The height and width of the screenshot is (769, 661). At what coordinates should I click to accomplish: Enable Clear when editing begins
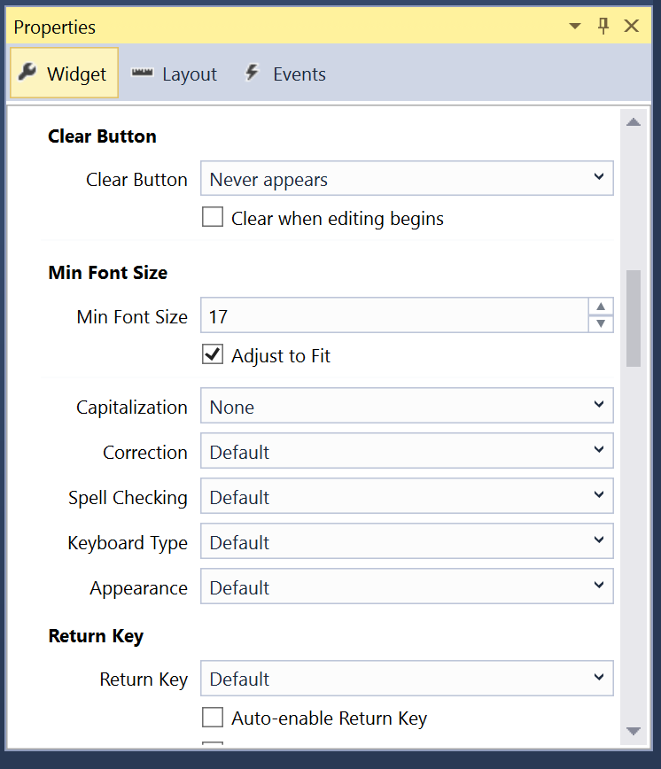coord(213,216)
